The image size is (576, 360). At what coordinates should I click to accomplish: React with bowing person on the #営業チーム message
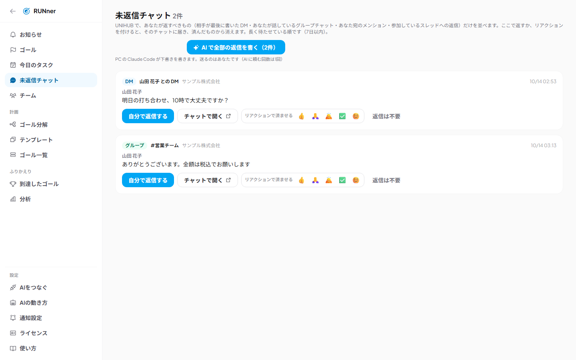pos(329,180)
